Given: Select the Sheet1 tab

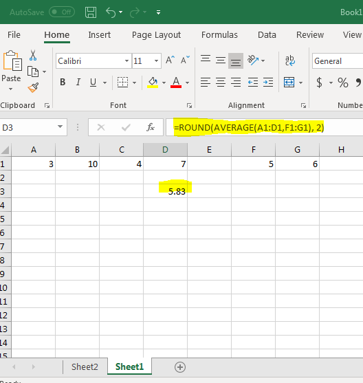Looking at the screenshot, I should point(129,366).
